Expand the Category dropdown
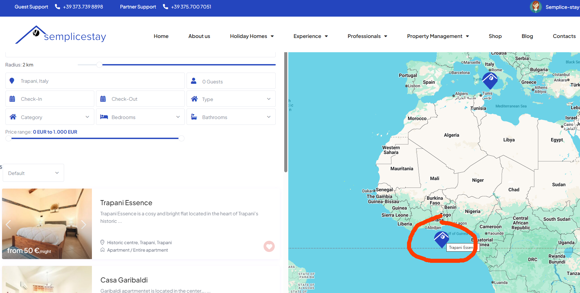 coord(50,117)
